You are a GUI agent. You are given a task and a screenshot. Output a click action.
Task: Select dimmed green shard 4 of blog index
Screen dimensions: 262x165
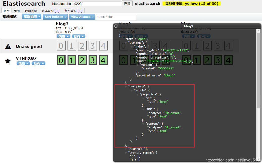click(x=228, y=60)
